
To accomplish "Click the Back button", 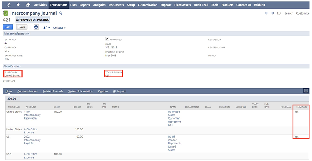I will (x=21, y=27).
